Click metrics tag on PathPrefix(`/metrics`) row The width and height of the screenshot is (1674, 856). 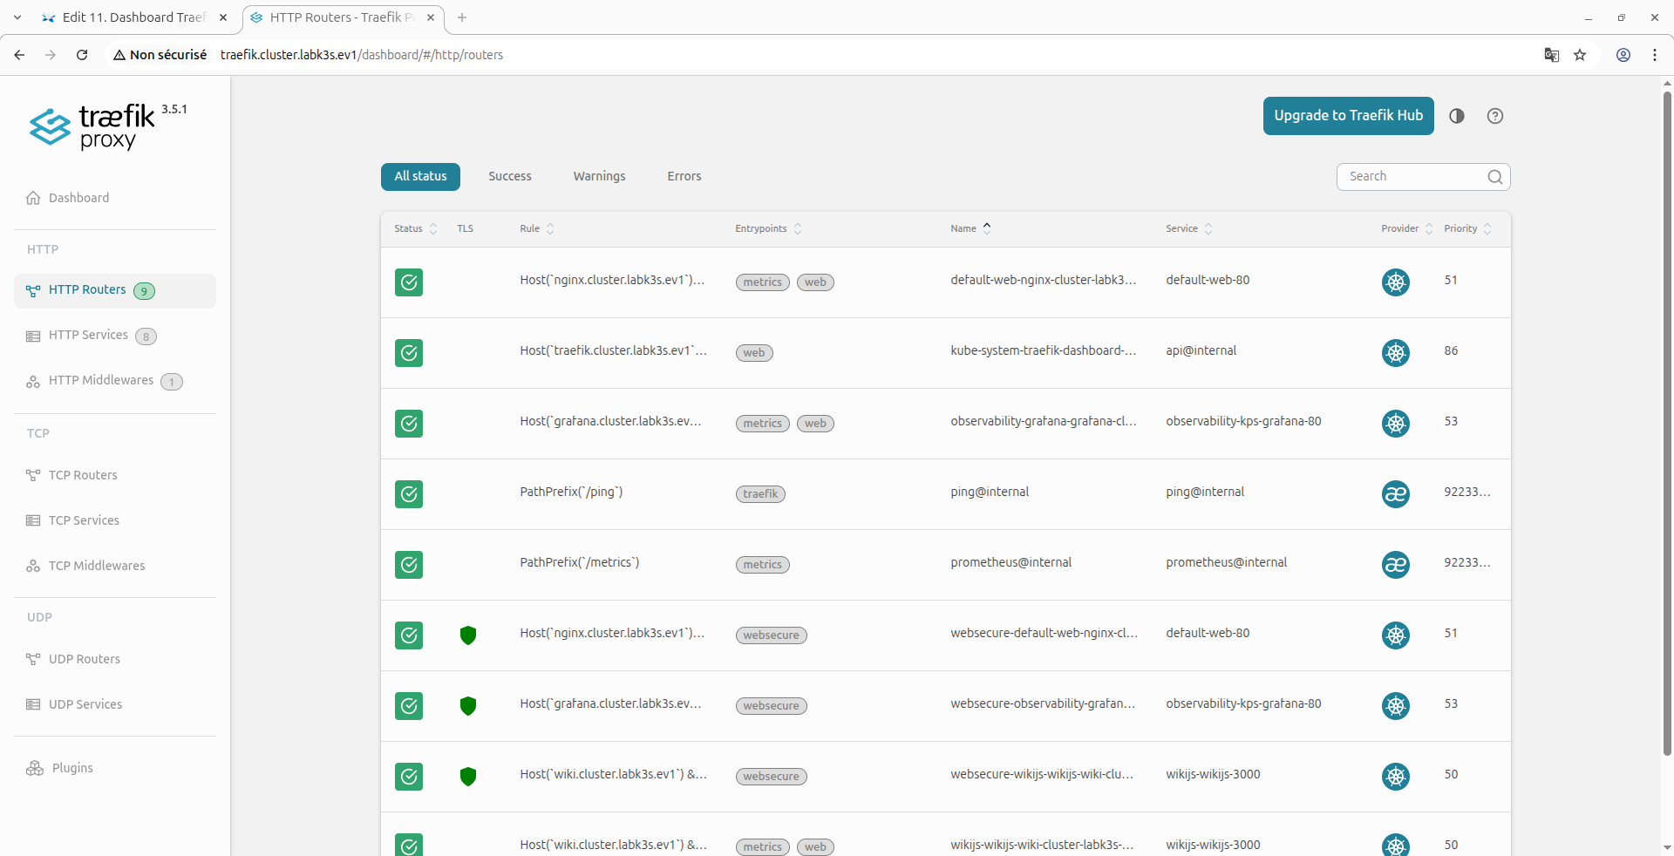click(x=763, y=565)
